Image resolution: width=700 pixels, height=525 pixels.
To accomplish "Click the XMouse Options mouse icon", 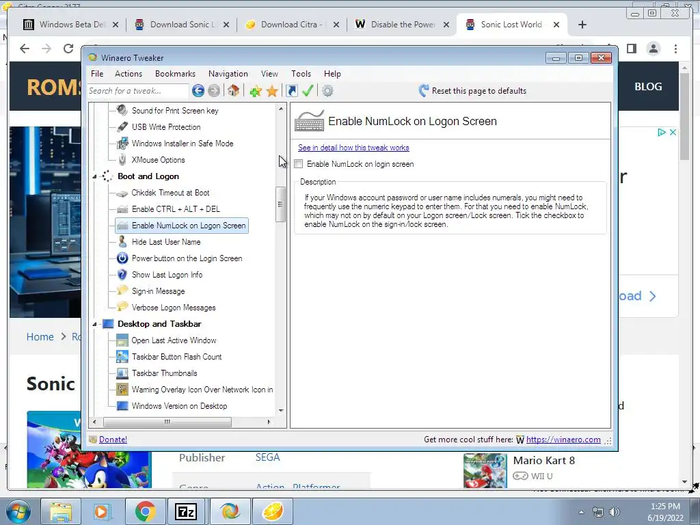I will click(122, 160).
